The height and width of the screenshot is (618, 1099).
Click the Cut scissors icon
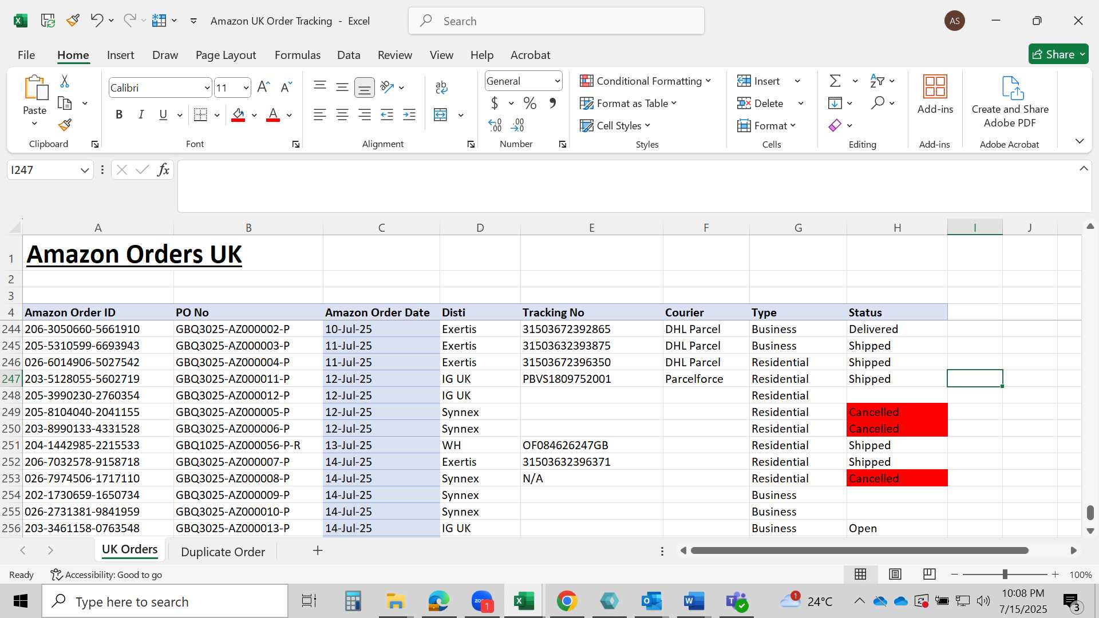pyautogui.click(x=65, y=81)
